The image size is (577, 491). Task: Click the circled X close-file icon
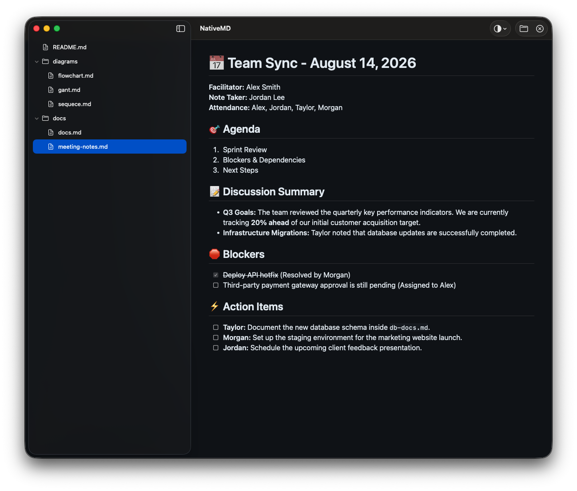tap(540, 28)
